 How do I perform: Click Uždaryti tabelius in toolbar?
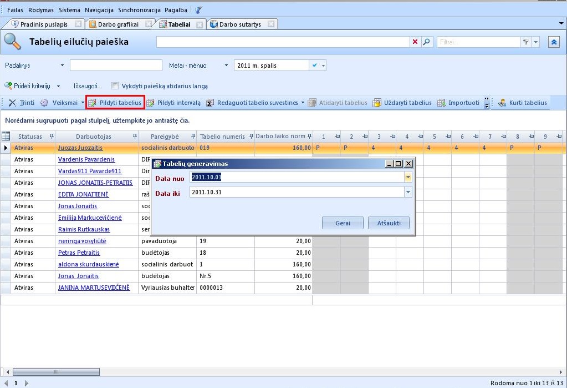click(x=402, y=103)
